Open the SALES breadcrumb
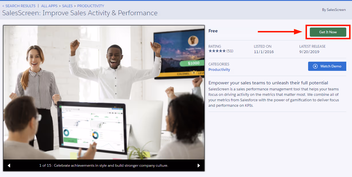 tap(67, 6)
